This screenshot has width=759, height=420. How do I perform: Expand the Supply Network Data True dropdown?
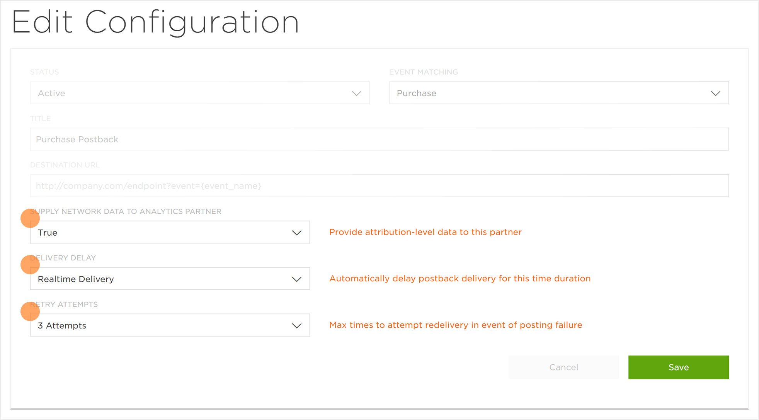pyautogui.click(x=162, y=233)
